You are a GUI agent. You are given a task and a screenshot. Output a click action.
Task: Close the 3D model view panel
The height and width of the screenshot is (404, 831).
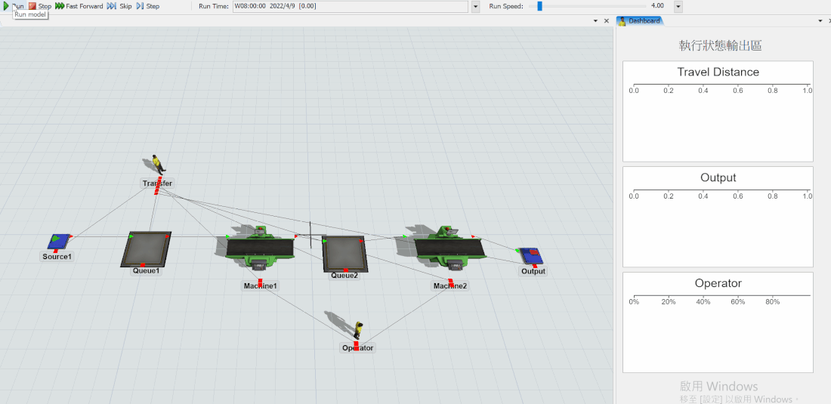pos(607,21)
